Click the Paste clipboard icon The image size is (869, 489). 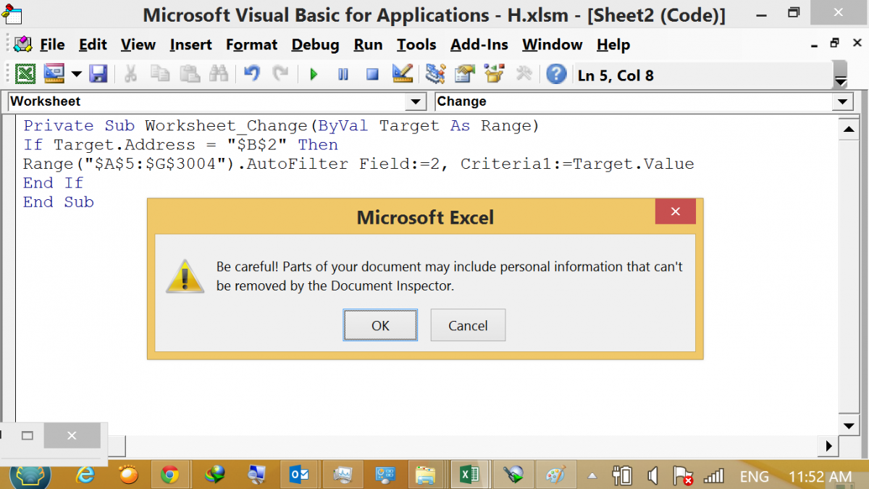coord(189,73)
